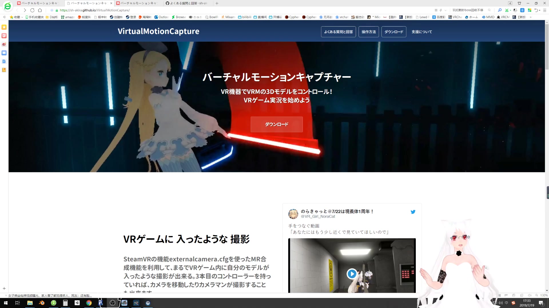Switch to the first バーチャルモーションキャプチャー tab
This screenshot has width=549, height=308.
coord(39,3)
